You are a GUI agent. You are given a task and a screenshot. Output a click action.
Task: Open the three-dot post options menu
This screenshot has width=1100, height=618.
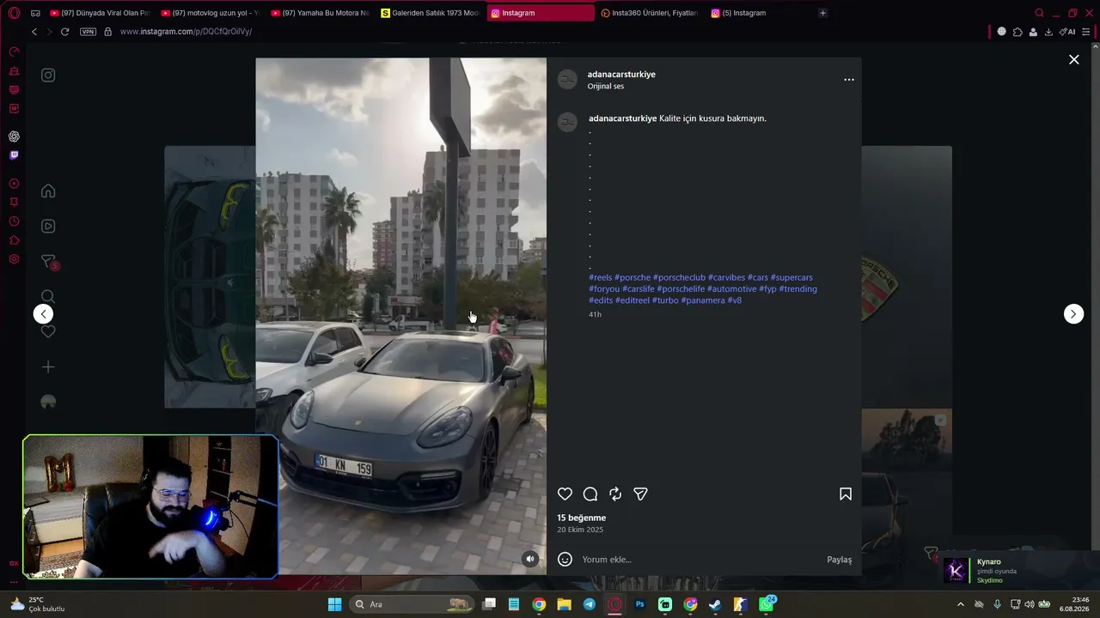[849, 80]
